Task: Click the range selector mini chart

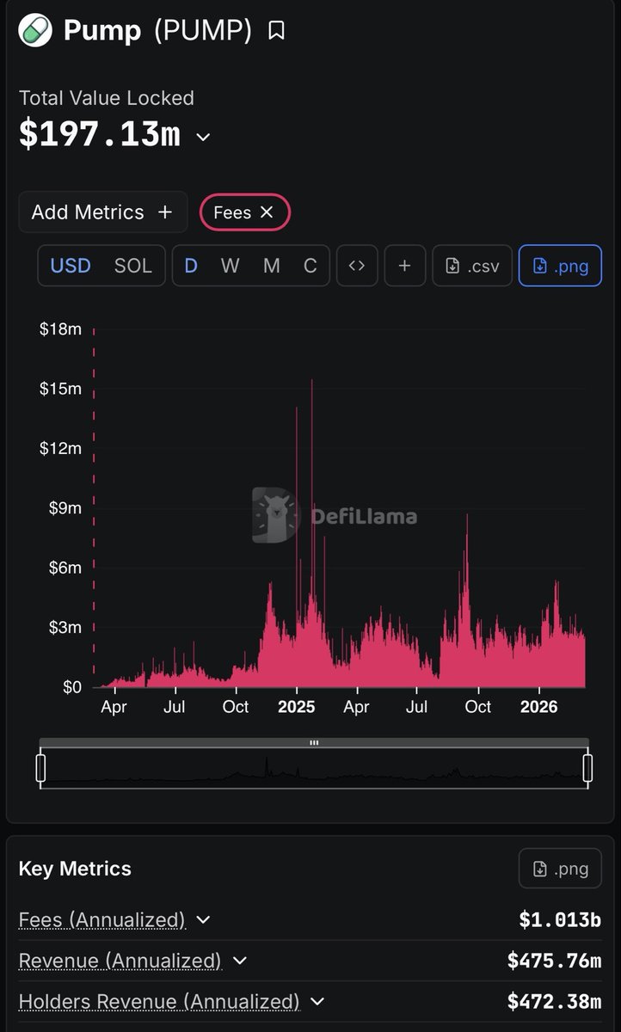Action: click(x=314, y=768)
